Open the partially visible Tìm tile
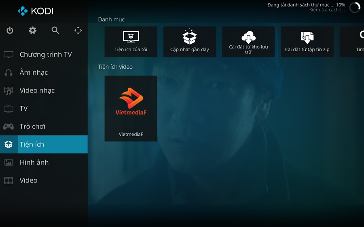 point(352,42)
